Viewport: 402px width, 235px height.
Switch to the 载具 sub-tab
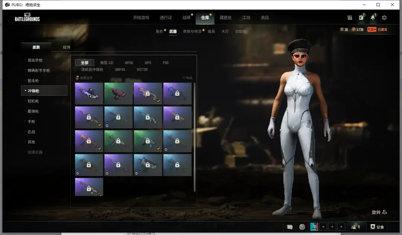click(x=211, y=32)
